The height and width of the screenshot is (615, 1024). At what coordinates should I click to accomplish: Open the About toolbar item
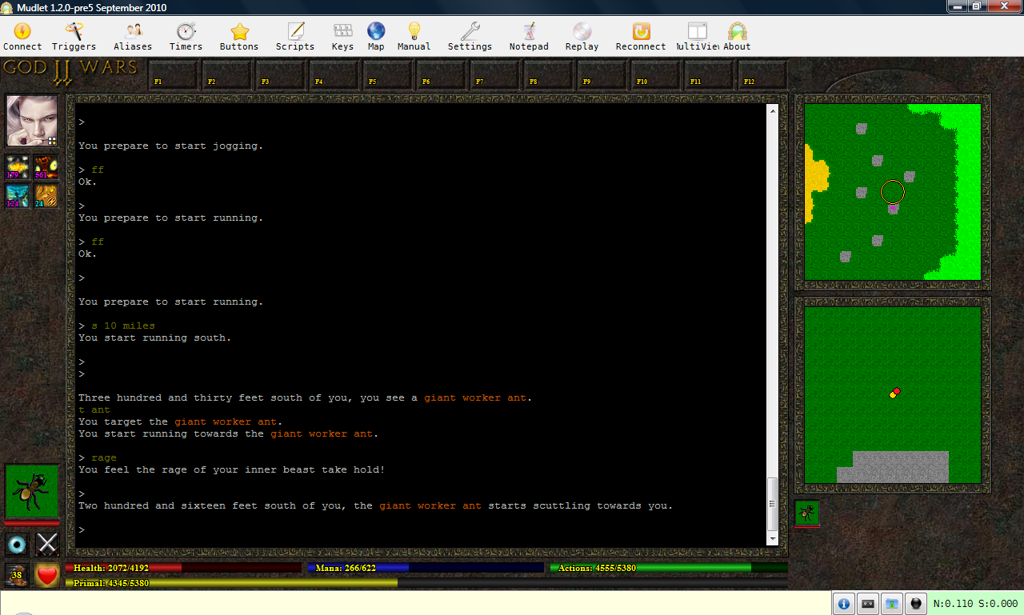(x=737, y=37)
